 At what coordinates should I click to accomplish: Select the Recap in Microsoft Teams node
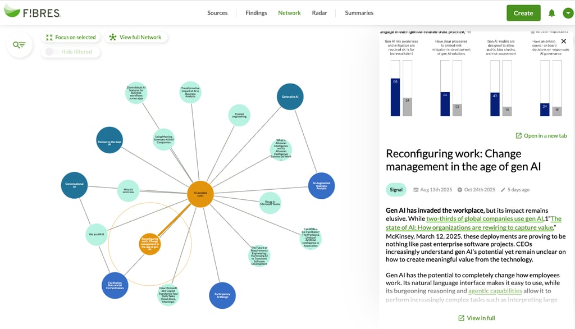270,203
